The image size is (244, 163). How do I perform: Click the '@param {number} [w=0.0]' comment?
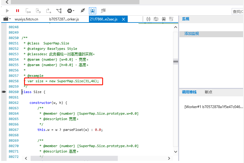[x=56, y=59]
